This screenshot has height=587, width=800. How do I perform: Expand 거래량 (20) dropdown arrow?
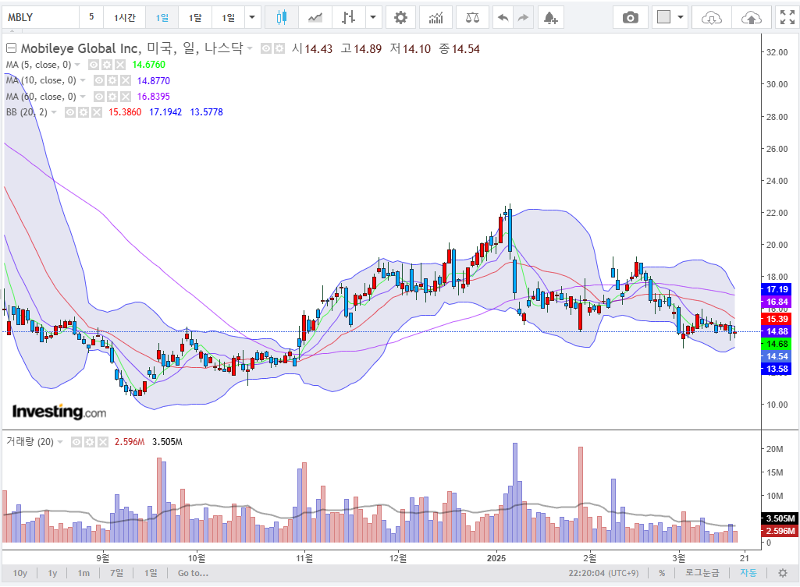click(x=60, y=442)
